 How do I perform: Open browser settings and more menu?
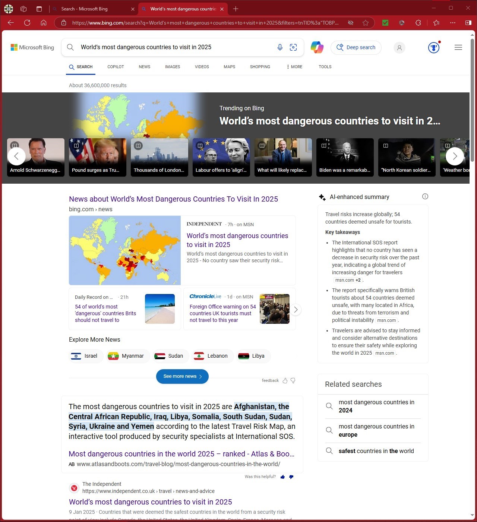coord(453,23)
